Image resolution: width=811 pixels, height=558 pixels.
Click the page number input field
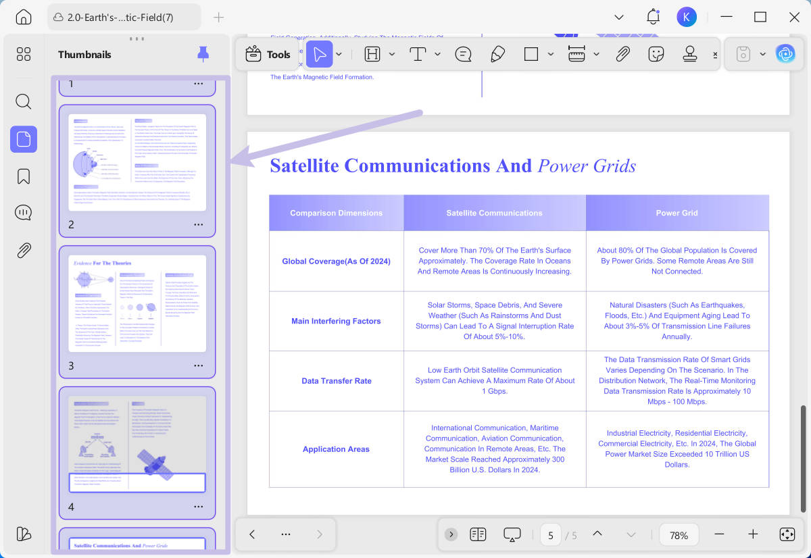click(x=551, y=535)
